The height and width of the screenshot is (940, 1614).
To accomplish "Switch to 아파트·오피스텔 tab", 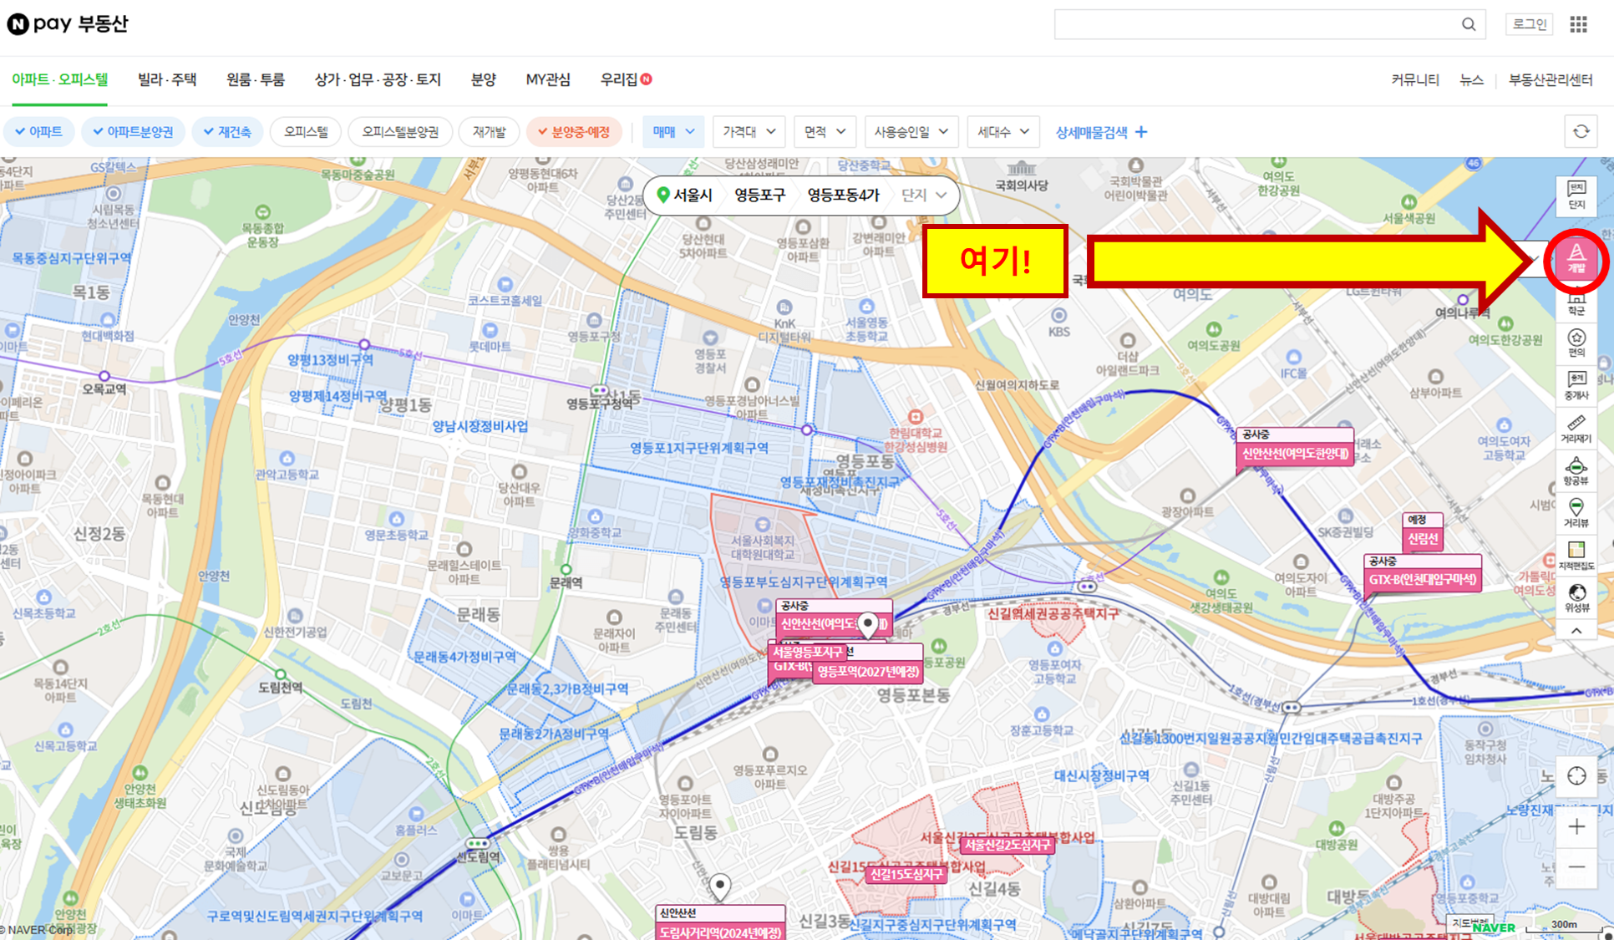I will click(59, 80).
